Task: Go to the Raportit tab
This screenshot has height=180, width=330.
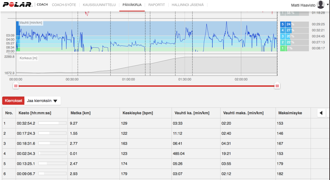Action: [157, 5]
